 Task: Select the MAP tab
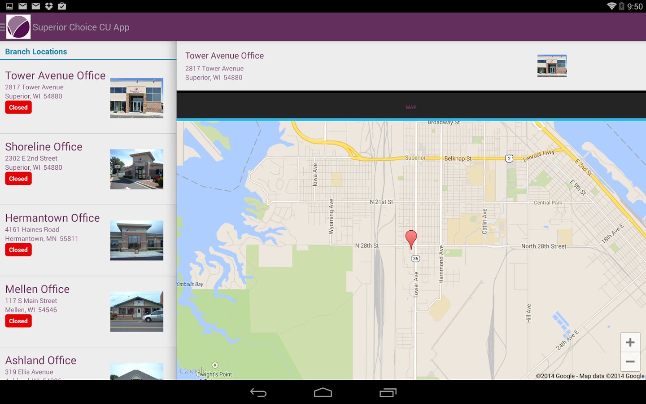tap(411, 107)
